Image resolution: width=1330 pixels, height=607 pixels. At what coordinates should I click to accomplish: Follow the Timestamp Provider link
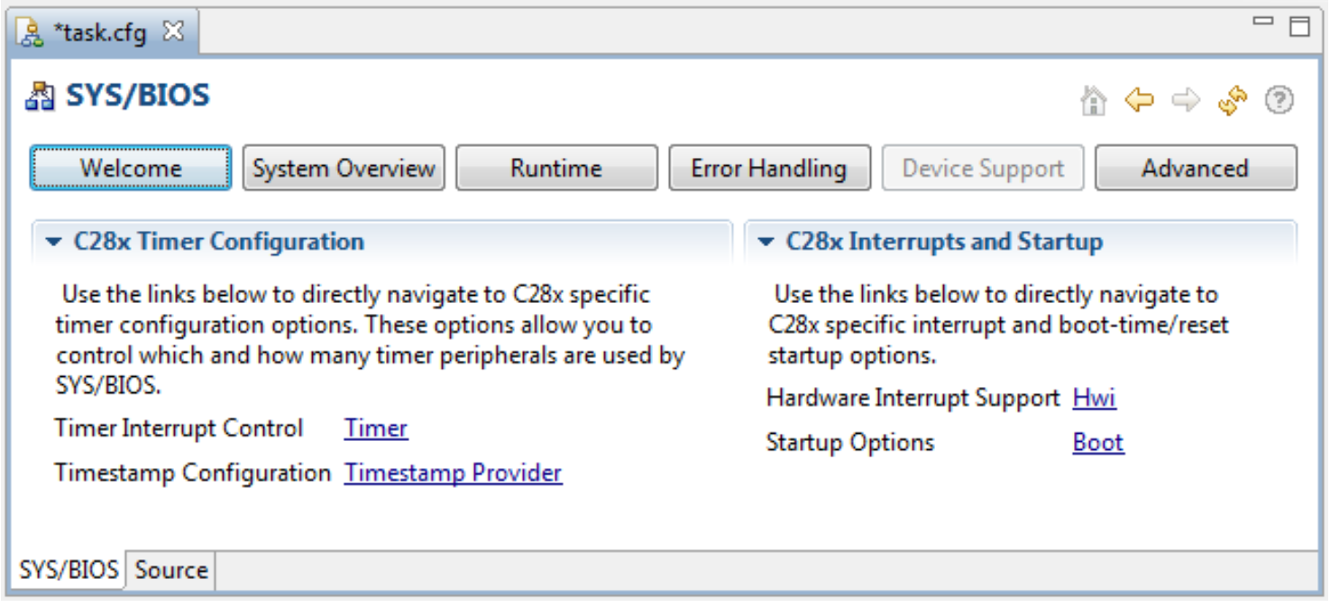(x=454, y=473)
